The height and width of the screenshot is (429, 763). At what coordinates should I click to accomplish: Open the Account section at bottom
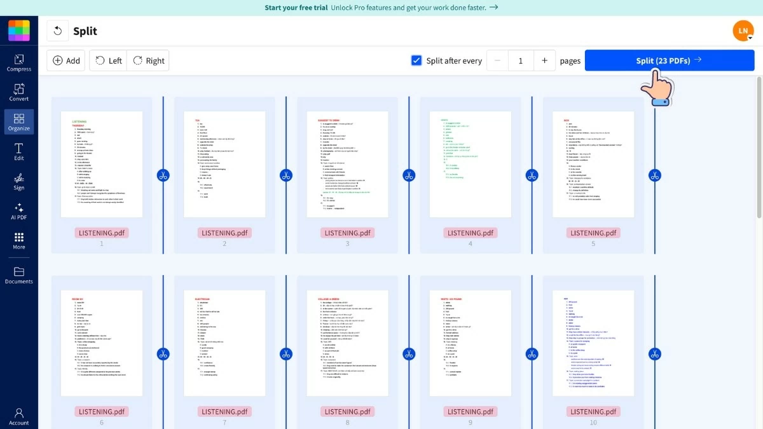[x=18, y=416]
